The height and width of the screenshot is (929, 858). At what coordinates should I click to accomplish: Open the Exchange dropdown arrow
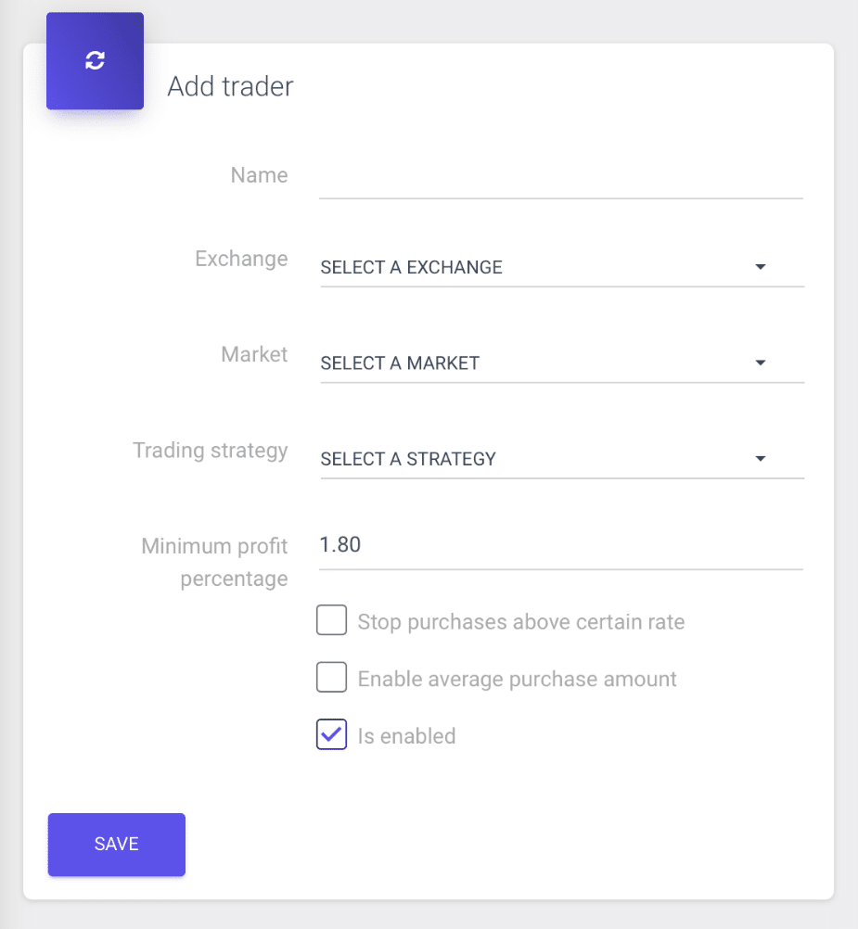pyautogui.click(x=760, y=267)
